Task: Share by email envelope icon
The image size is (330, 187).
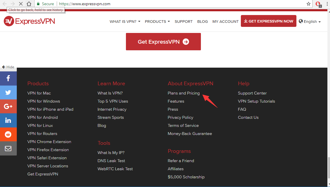Action: click(x=8, y=148)
